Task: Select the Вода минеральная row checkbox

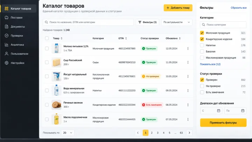Action: tap(47, 91)
